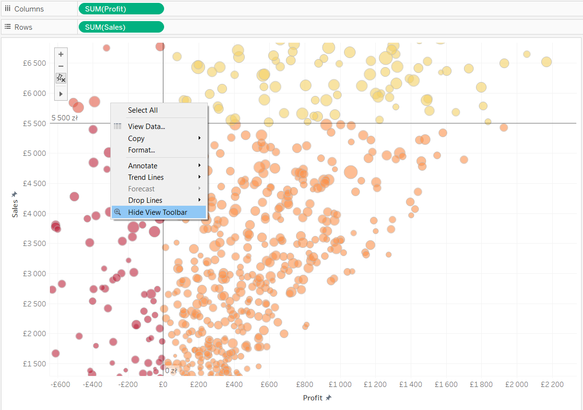Zoom in using the plus button
Image resolution: width=583 pixels, height=410 pixels.
pos(61,54)
